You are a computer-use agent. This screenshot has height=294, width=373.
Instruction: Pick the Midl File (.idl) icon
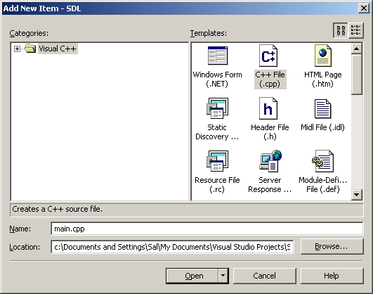tap(323, 109)
